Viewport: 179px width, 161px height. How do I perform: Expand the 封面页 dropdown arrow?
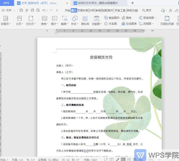coord(10,24)
